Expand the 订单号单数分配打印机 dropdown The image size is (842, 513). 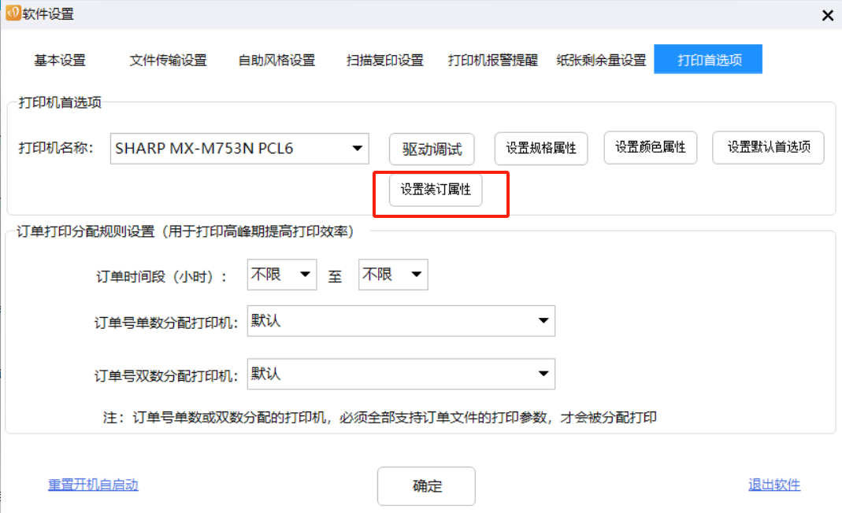(x=400, y=321)
